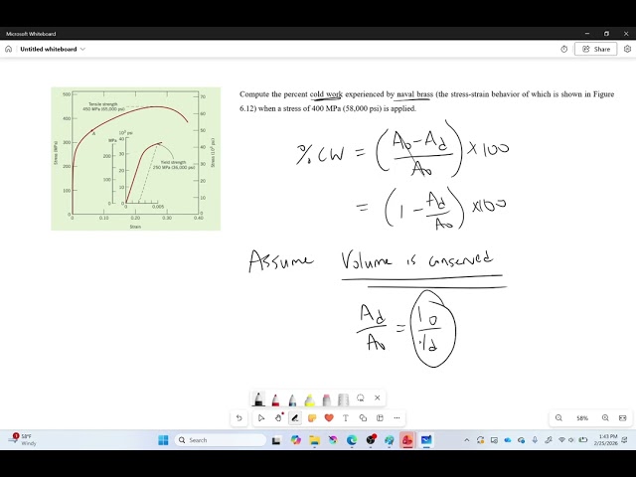Open Whiteboard settings gear
636x477 pixels.
pos(627,49)
